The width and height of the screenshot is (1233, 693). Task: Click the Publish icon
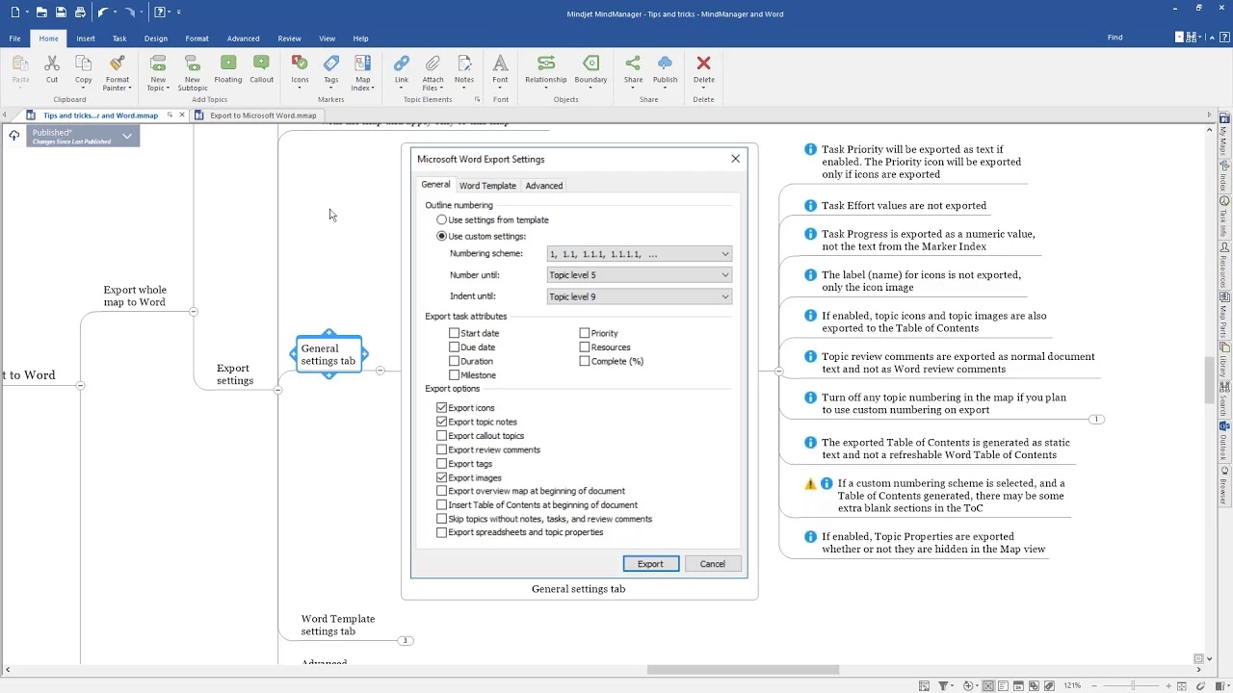(666, 64)
